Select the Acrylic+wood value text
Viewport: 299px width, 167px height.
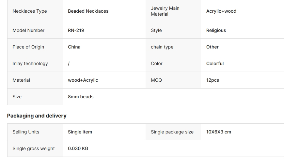coord(221,11)
